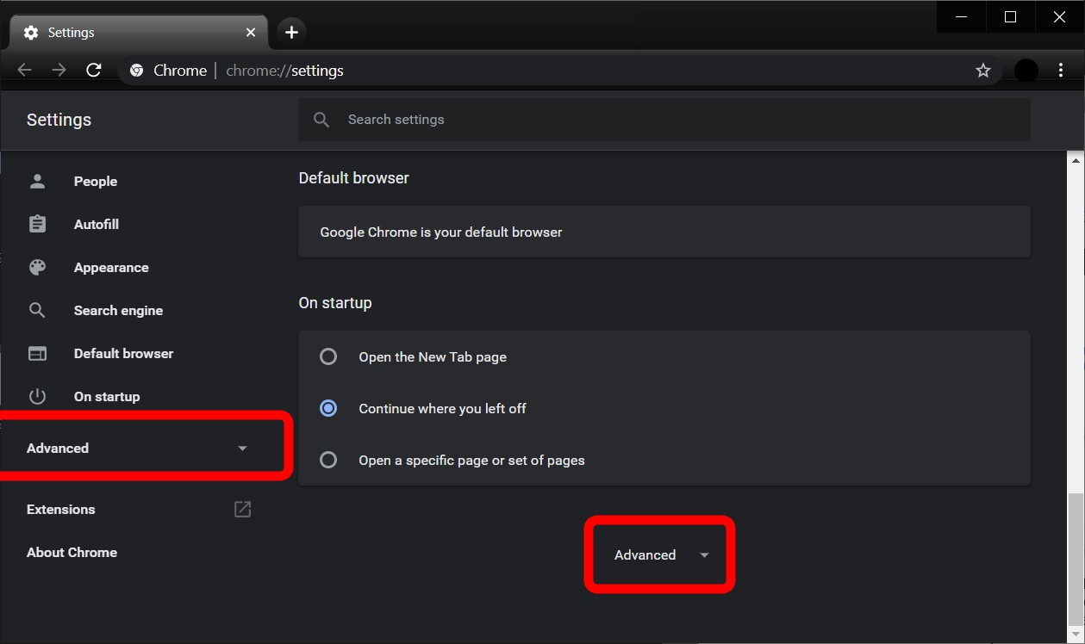
Task: Click the On startup power icon
Action: 37,396
